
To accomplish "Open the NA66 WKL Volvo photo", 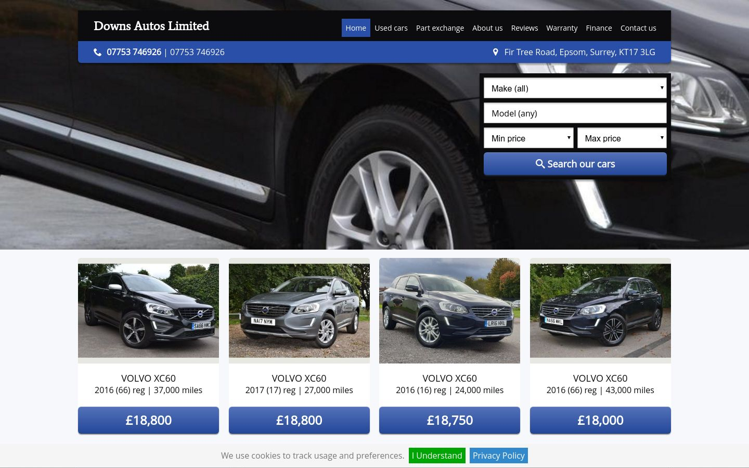I will click(600, 310).
